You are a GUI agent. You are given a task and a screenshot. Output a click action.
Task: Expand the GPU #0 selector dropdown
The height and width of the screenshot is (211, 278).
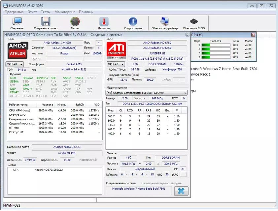tap(116, 64)
